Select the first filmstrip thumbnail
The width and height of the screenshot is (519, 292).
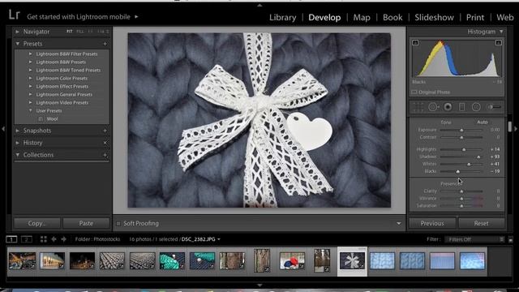point(22,260)
